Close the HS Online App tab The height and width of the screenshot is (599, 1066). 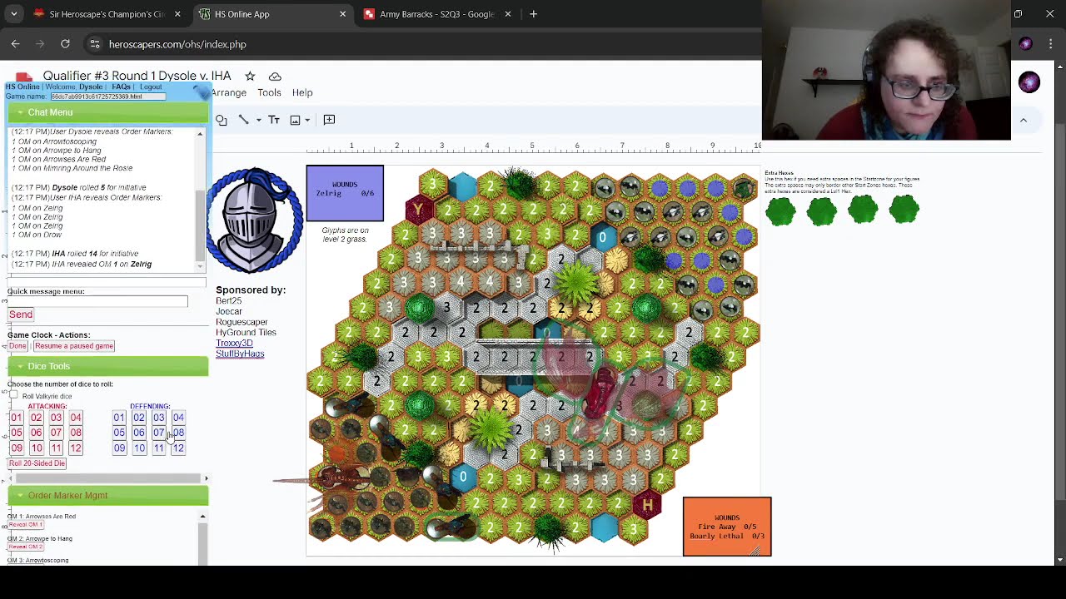pyautogui.click(x=342, y=14)
